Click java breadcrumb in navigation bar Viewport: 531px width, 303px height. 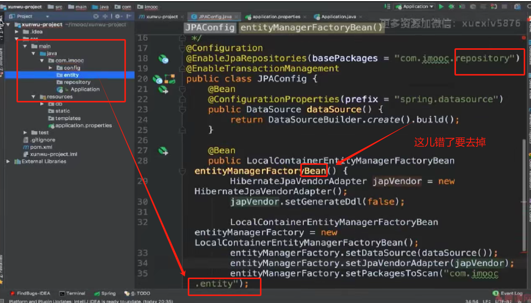[x=101, y=7]
